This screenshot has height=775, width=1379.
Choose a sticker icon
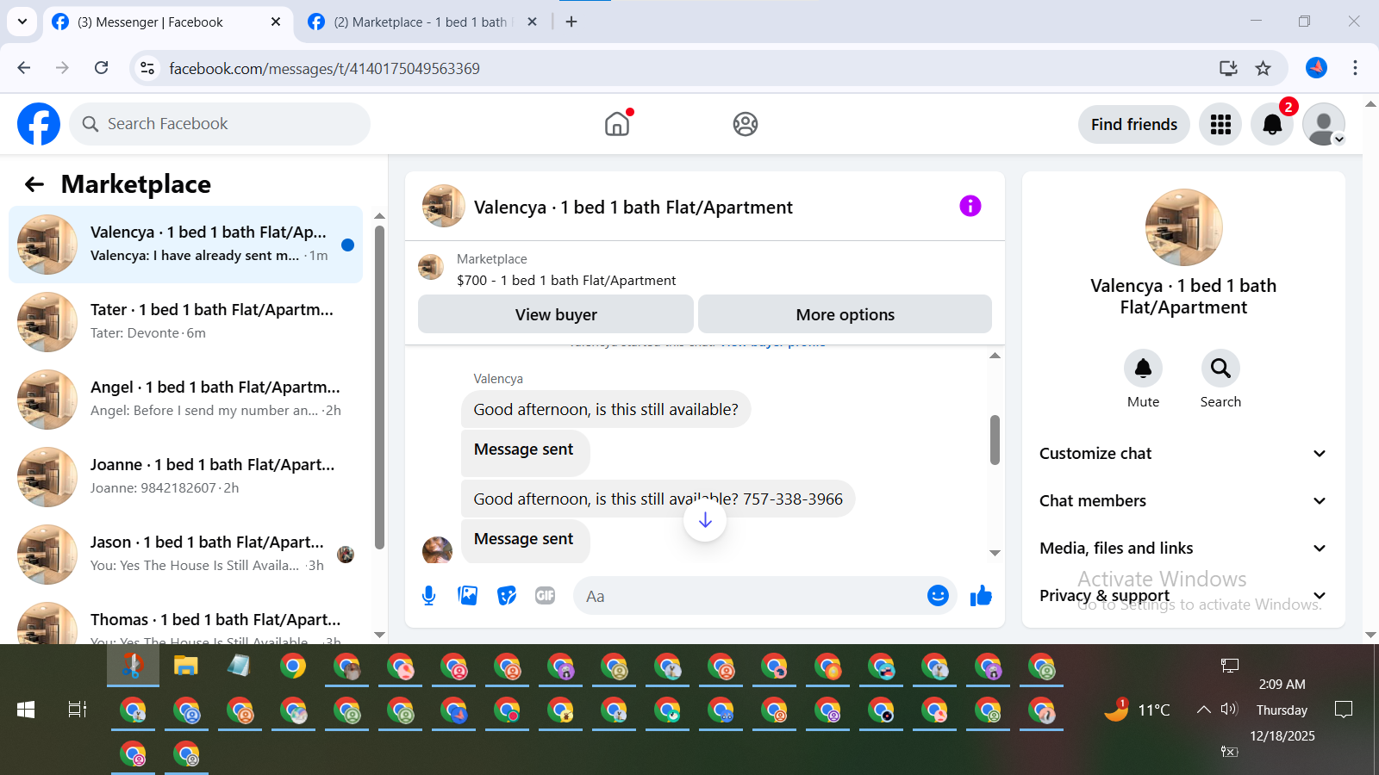(x=507, y=596)
